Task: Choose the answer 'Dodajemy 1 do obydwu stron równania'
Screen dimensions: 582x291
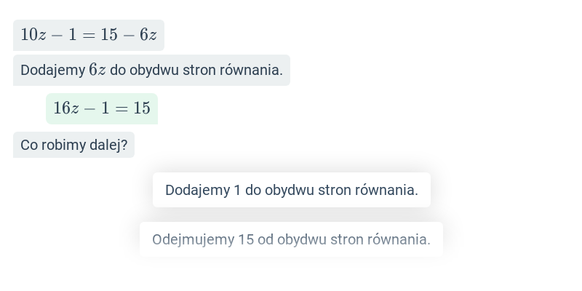Action: tap(292, 190)
